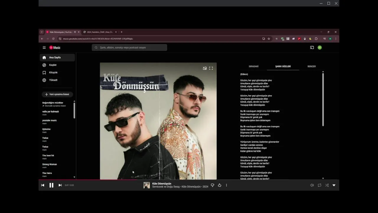Click the playlist list scroll-down arrow
The image size is (378, 213).
pyautogui.click(x=74, y=177)
